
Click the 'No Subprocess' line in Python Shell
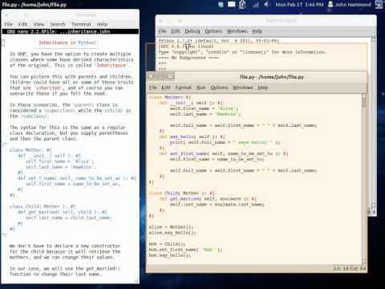tap(188, 58)
